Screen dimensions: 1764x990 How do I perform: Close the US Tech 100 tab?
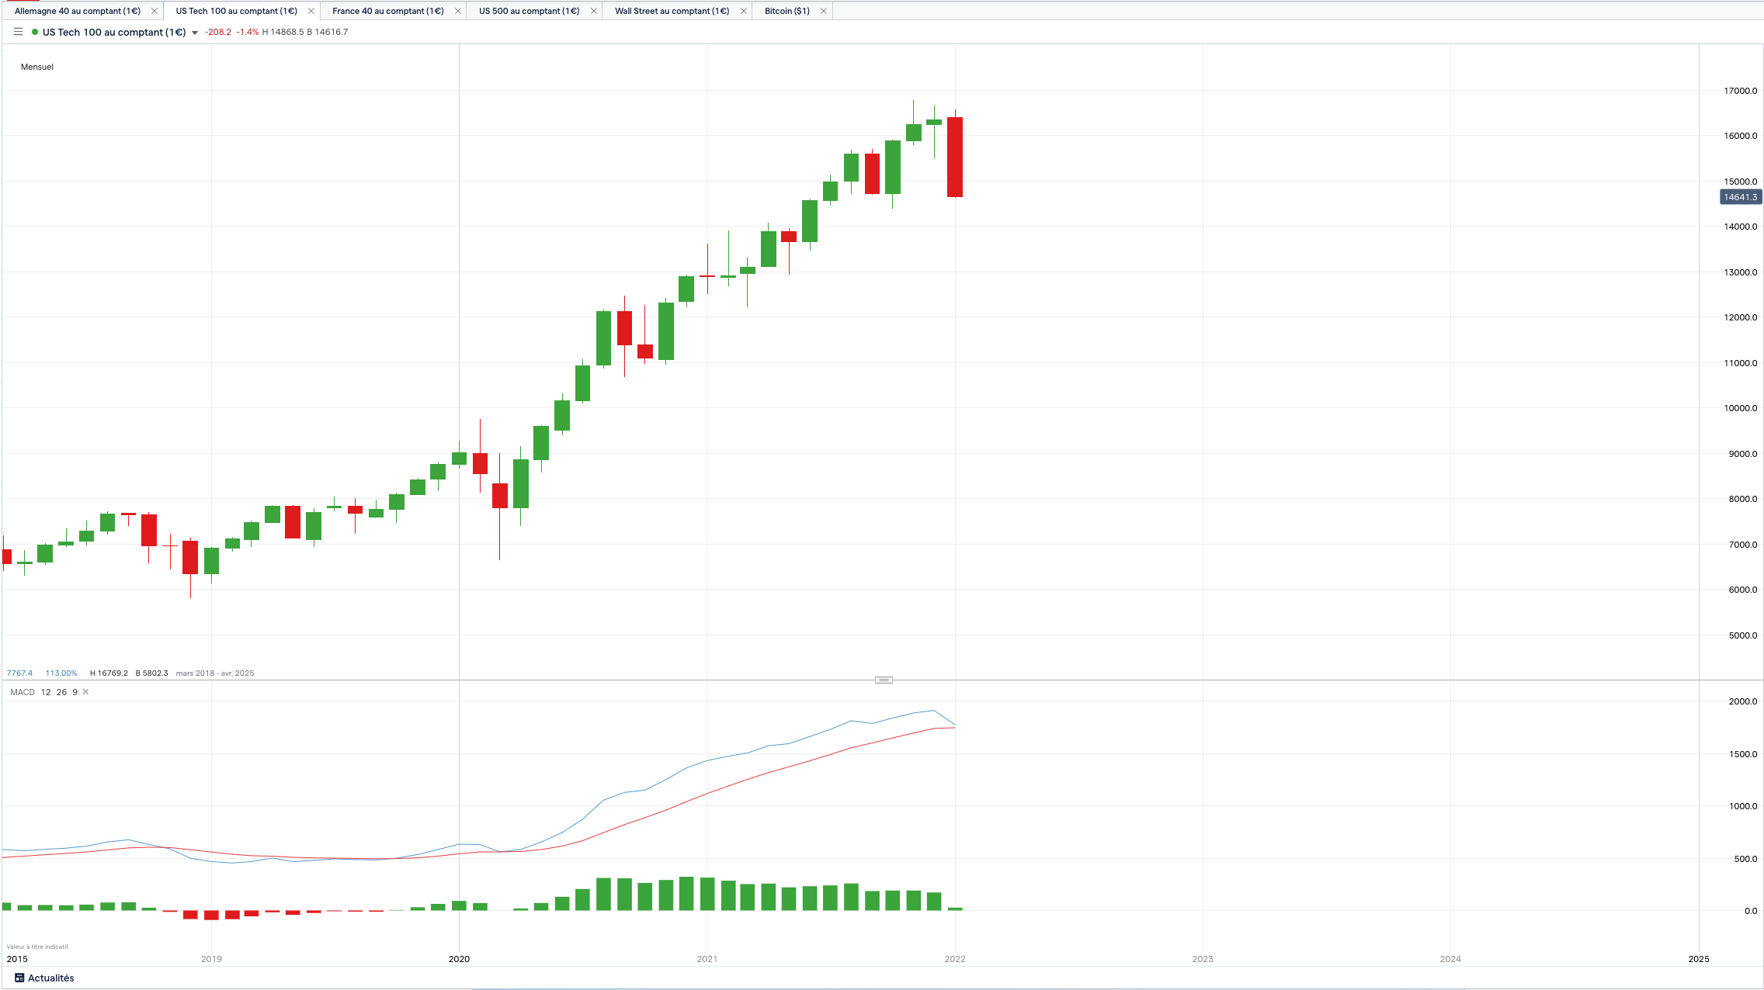click(311, 11)
